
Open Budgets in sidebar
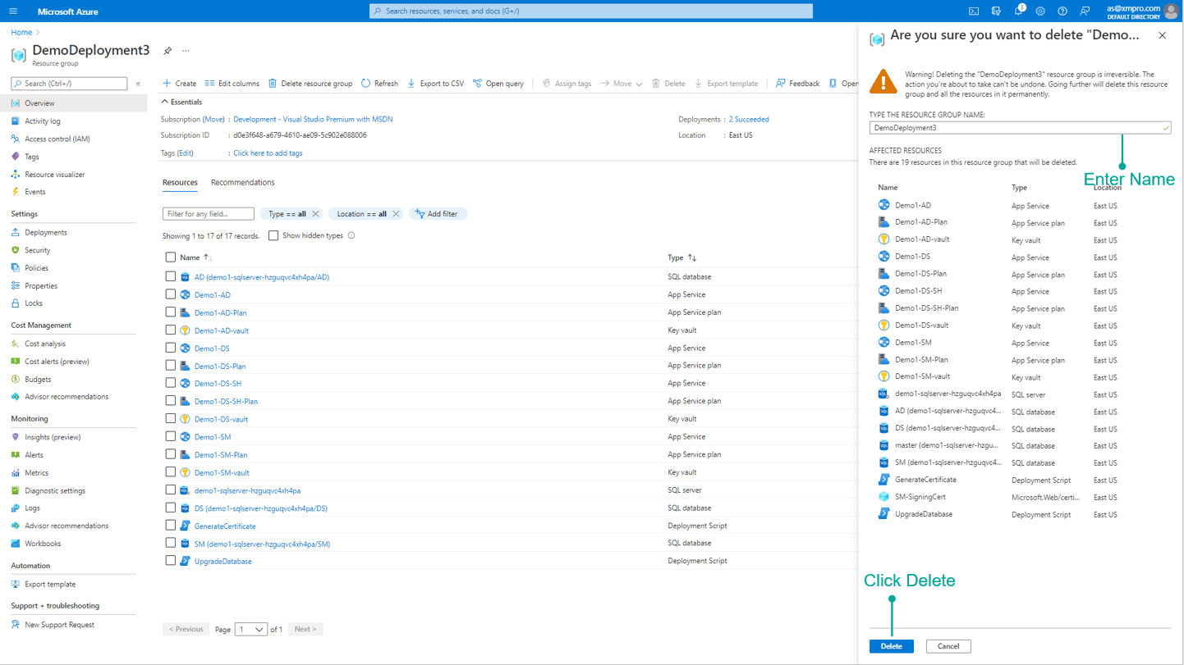click(x=38, y=380)
